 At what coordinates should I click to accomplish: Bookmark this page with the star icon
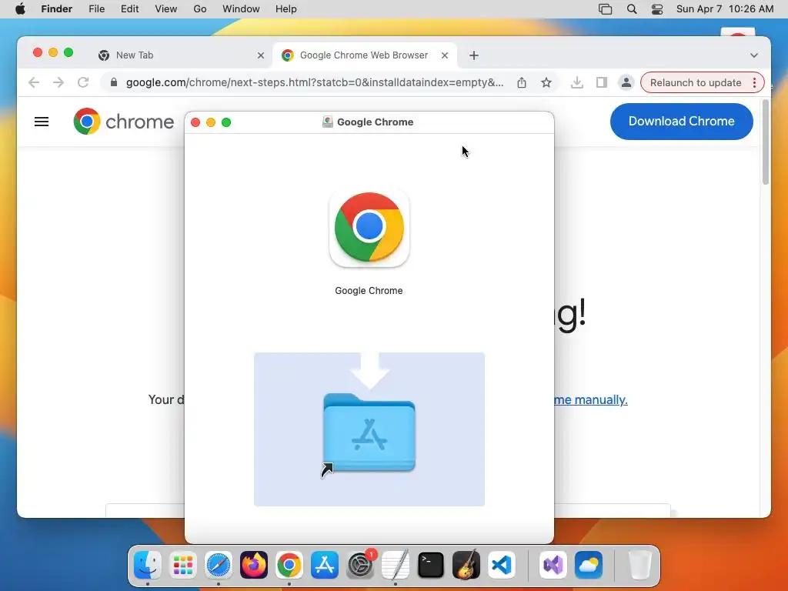point(546,82)
